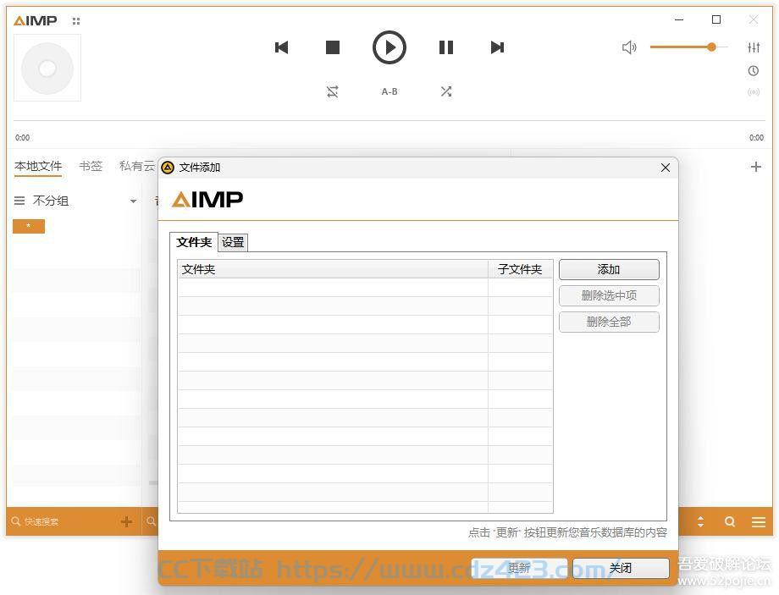Pause the current track

(446, 47)
